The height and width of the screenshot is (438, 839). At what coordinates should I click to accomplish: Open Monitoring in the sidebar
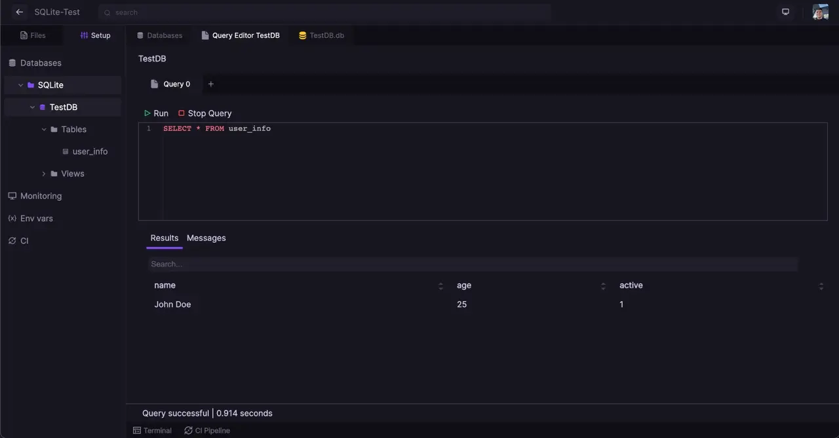click(x=41, y=196)
